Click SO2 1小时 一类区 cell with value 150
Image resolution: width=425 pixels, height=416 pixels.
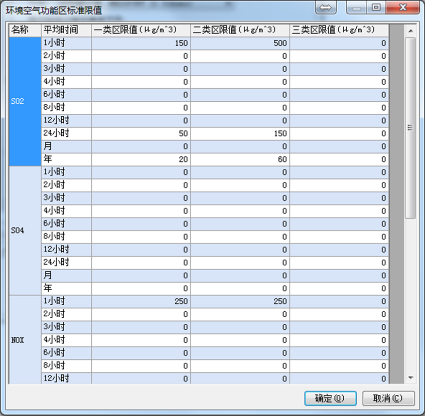click(x=141, y=43)
